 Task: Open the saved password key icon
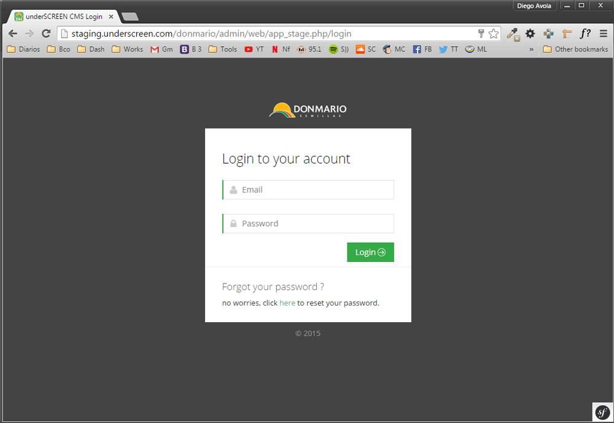pos(481,34)
